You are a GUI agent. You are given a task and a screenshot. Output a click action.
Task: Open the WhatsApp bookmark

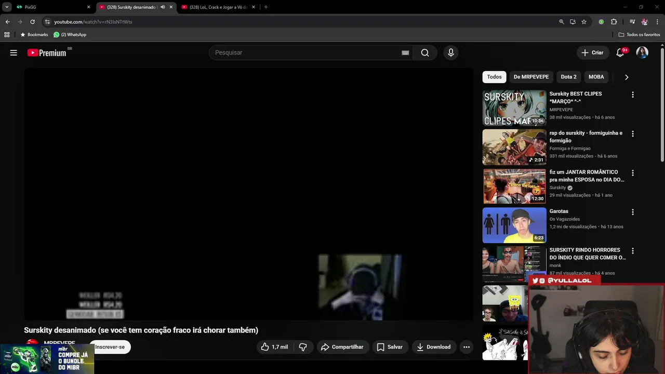tap(70, 35)
